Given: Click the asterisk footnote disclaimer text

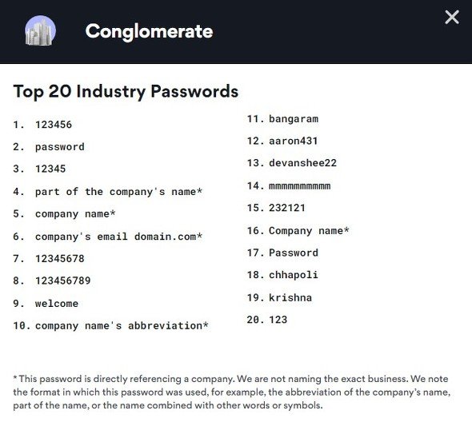Looking at the screenshot, I should coord(232,392).
